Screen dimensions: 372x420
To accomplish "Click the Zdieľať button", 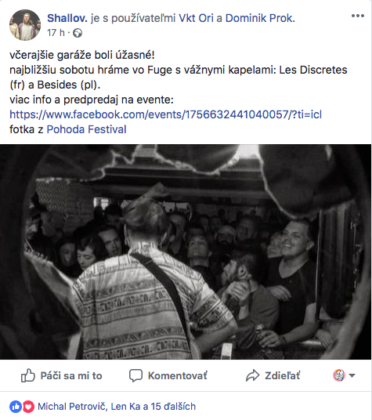I will pos(273,375).
